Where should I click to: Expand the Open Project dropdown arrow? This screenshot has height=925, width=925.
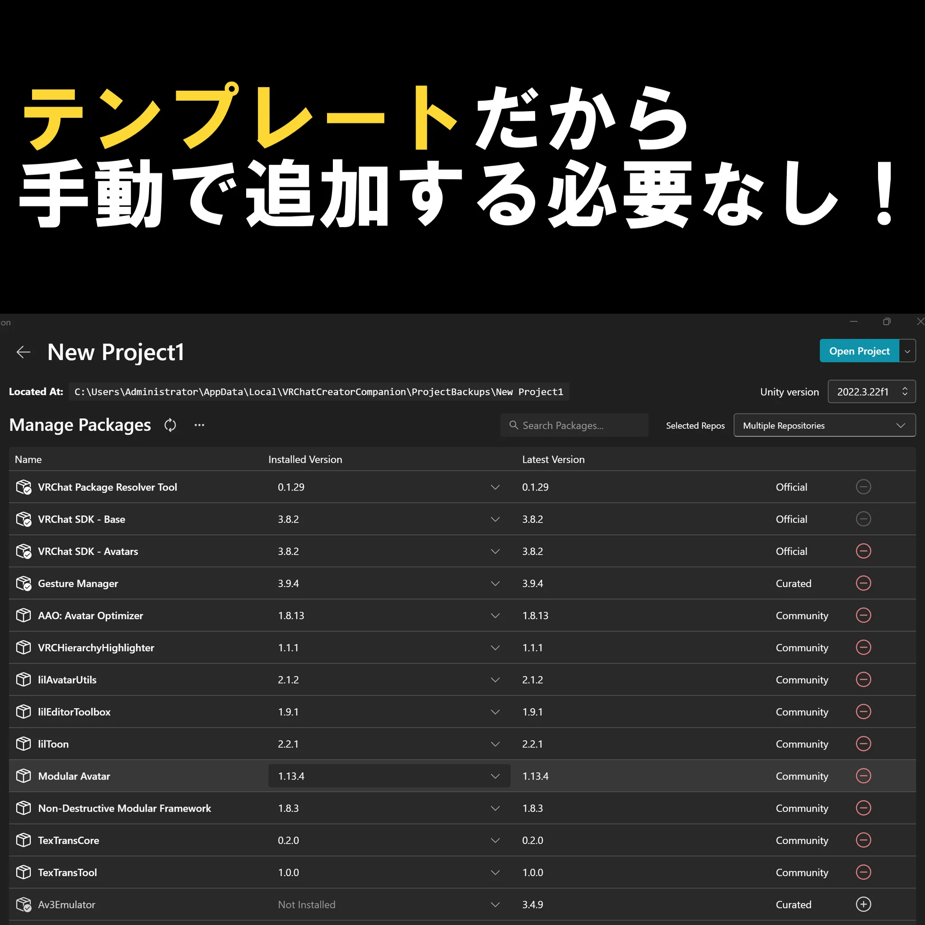(x=908, y=350)
